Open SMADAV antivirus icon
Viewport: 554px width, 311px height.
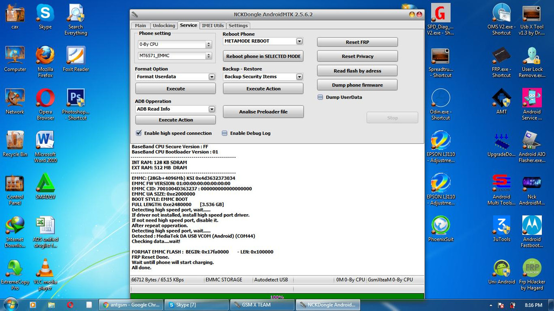(45, 186)
